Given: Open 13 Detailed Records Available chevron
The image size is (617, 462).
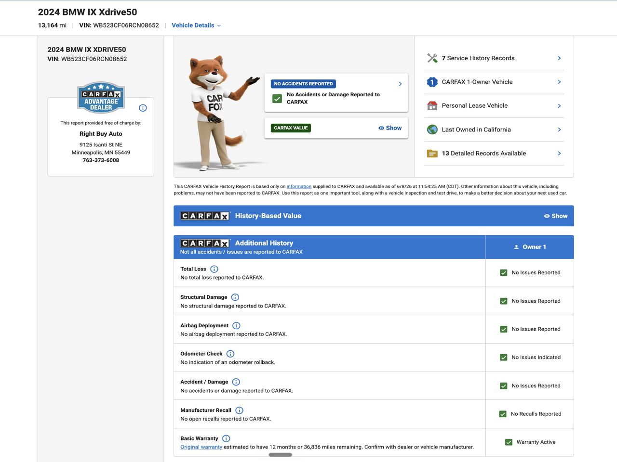Looking at the screenshot, I should [559, 154].
